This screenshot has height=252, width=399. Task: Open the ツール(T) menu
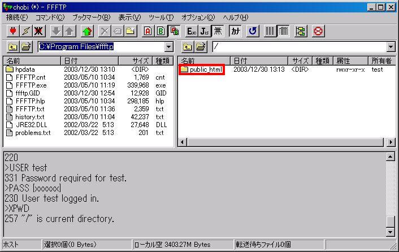[161, 18]
